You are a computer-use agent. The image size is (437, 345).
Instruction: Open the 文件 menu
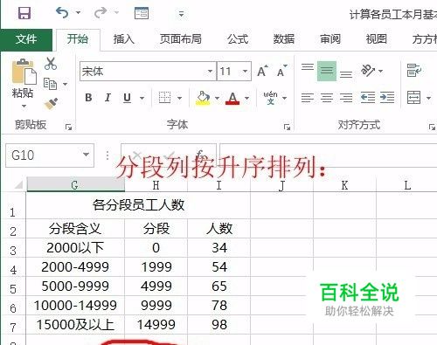26,39
